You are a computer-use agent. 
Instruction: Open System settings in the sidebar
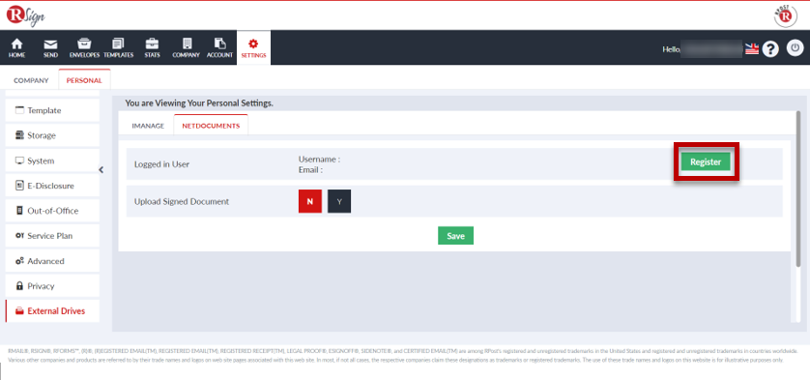pos(52,161)
